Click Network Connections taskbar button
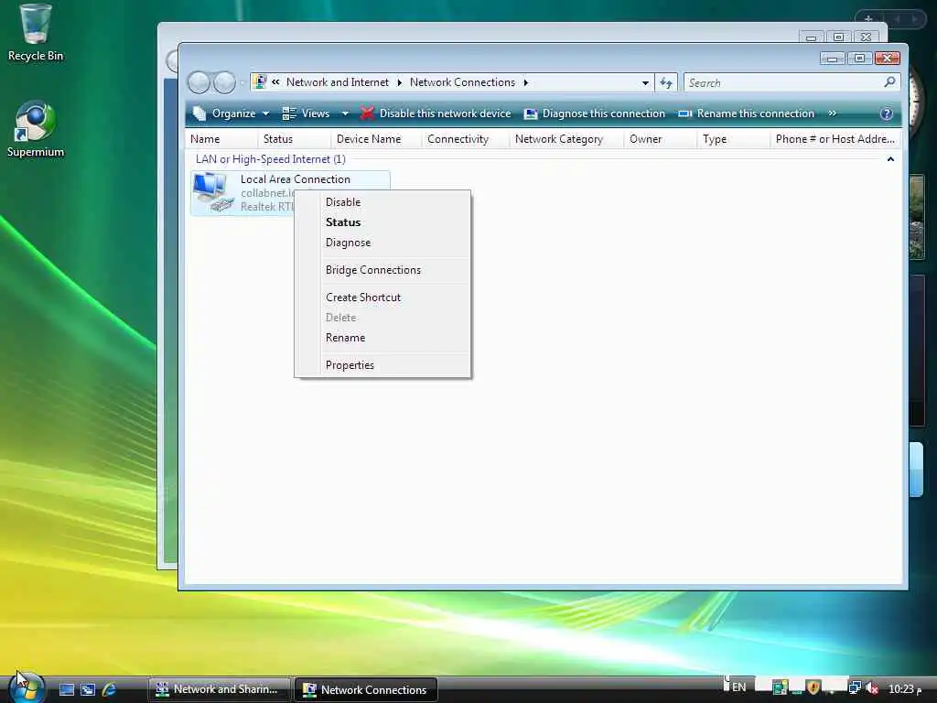This screenshot has height=703, width=937. [x=366, y=689]
